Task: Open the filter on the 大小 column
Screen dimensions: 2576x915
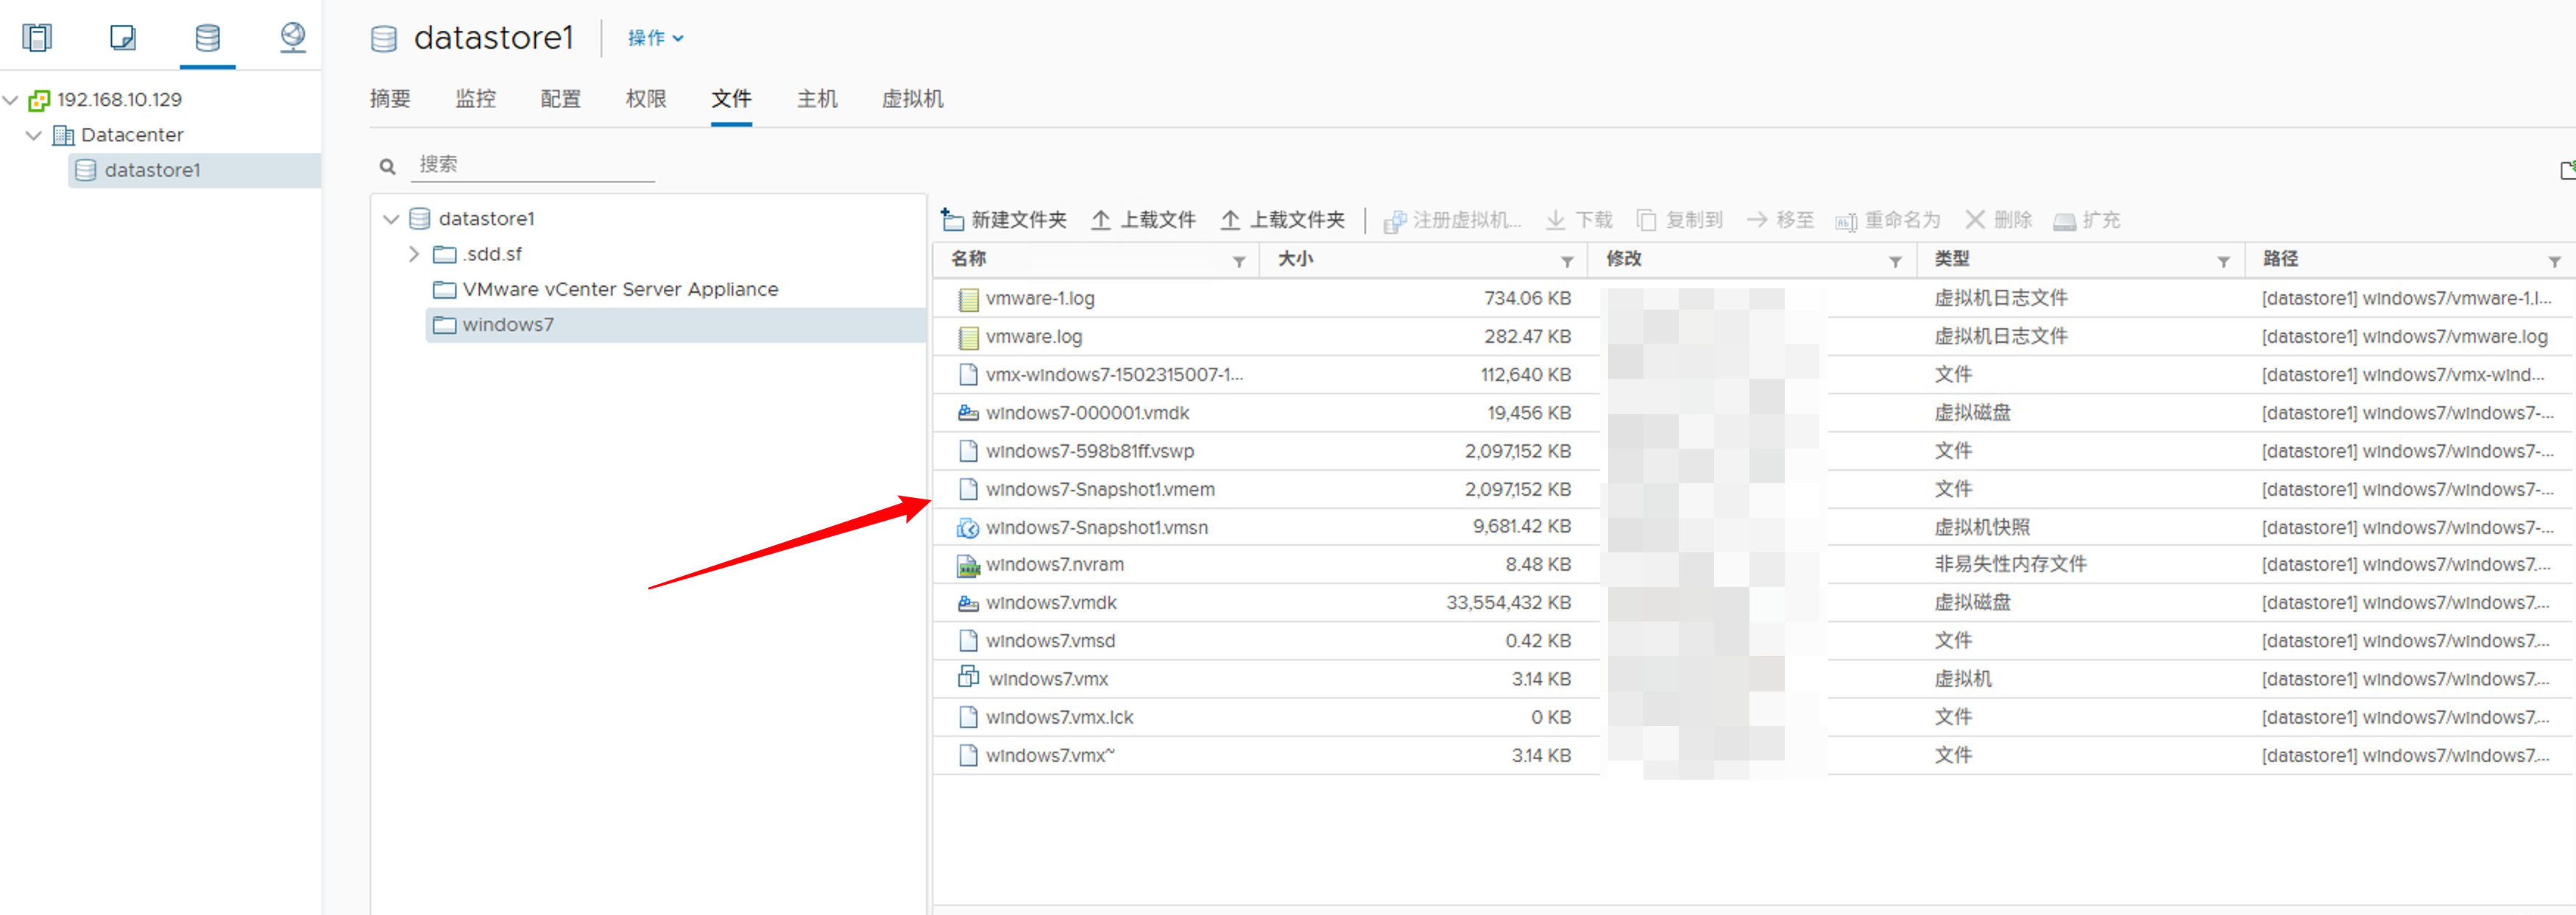Action: point(1566,262)
